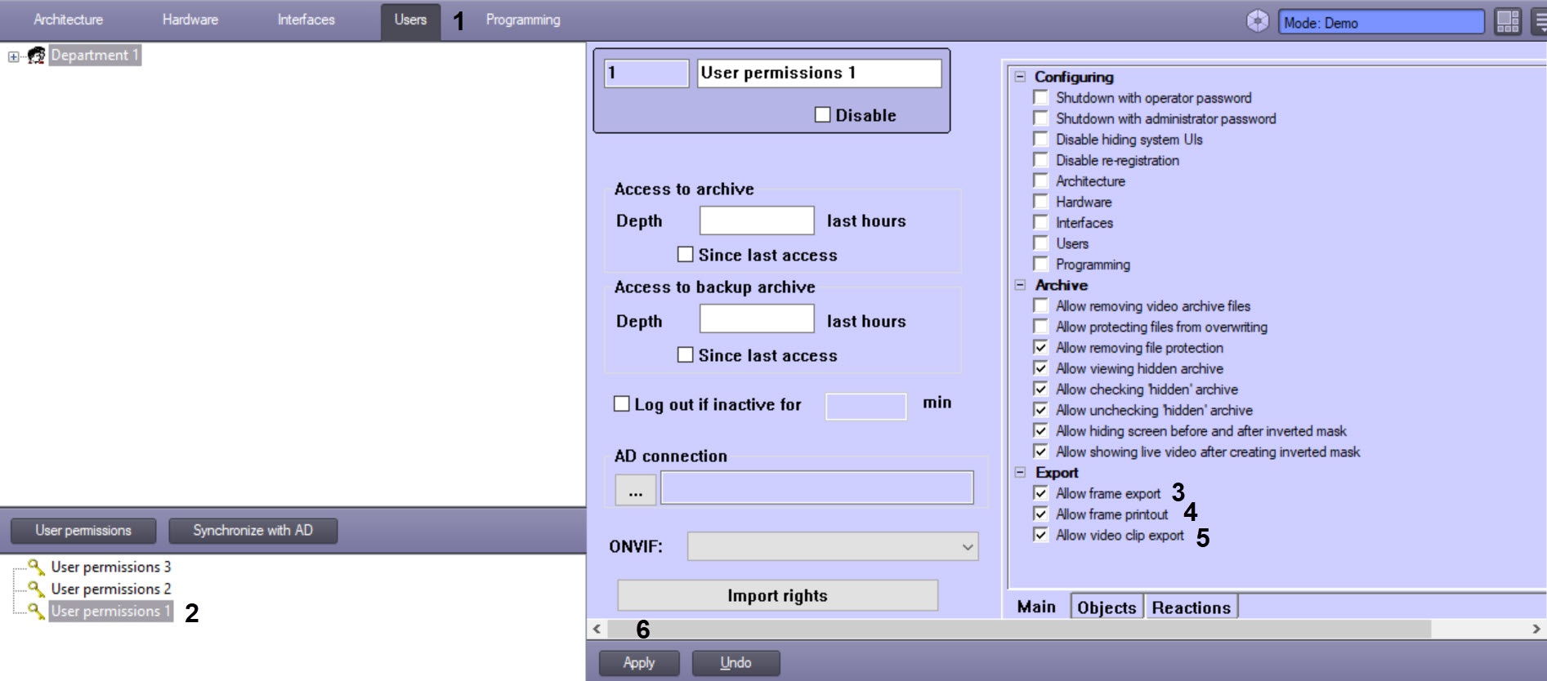Uncheck Allow frame export

(1040, 493)
